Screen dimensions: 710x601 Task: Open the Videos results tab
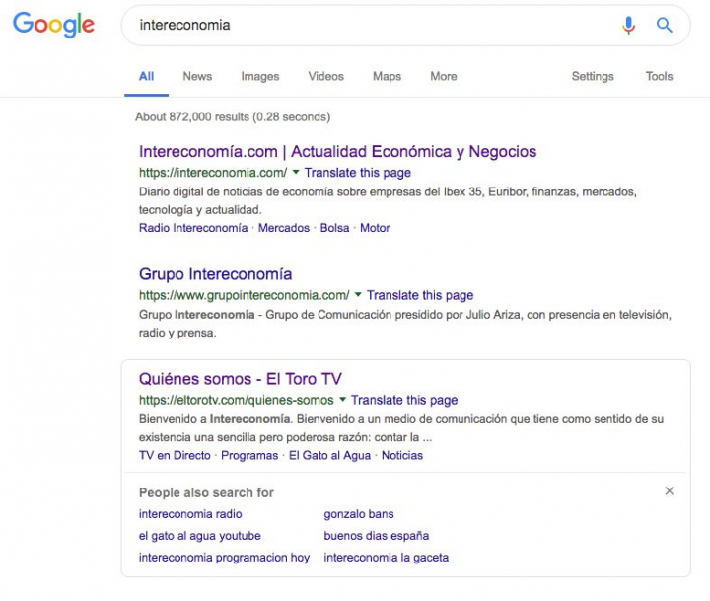coord(325,76)
